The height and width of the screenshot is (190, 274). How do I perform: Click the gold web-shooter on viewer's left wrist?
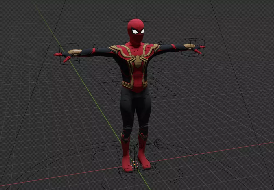point(75,52)
